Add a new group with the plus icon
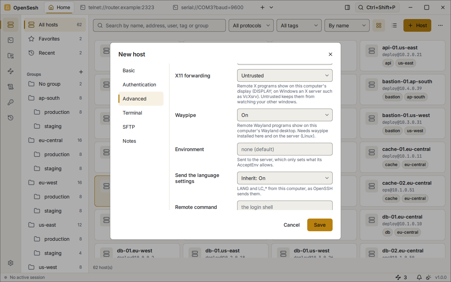 (81, 72)
